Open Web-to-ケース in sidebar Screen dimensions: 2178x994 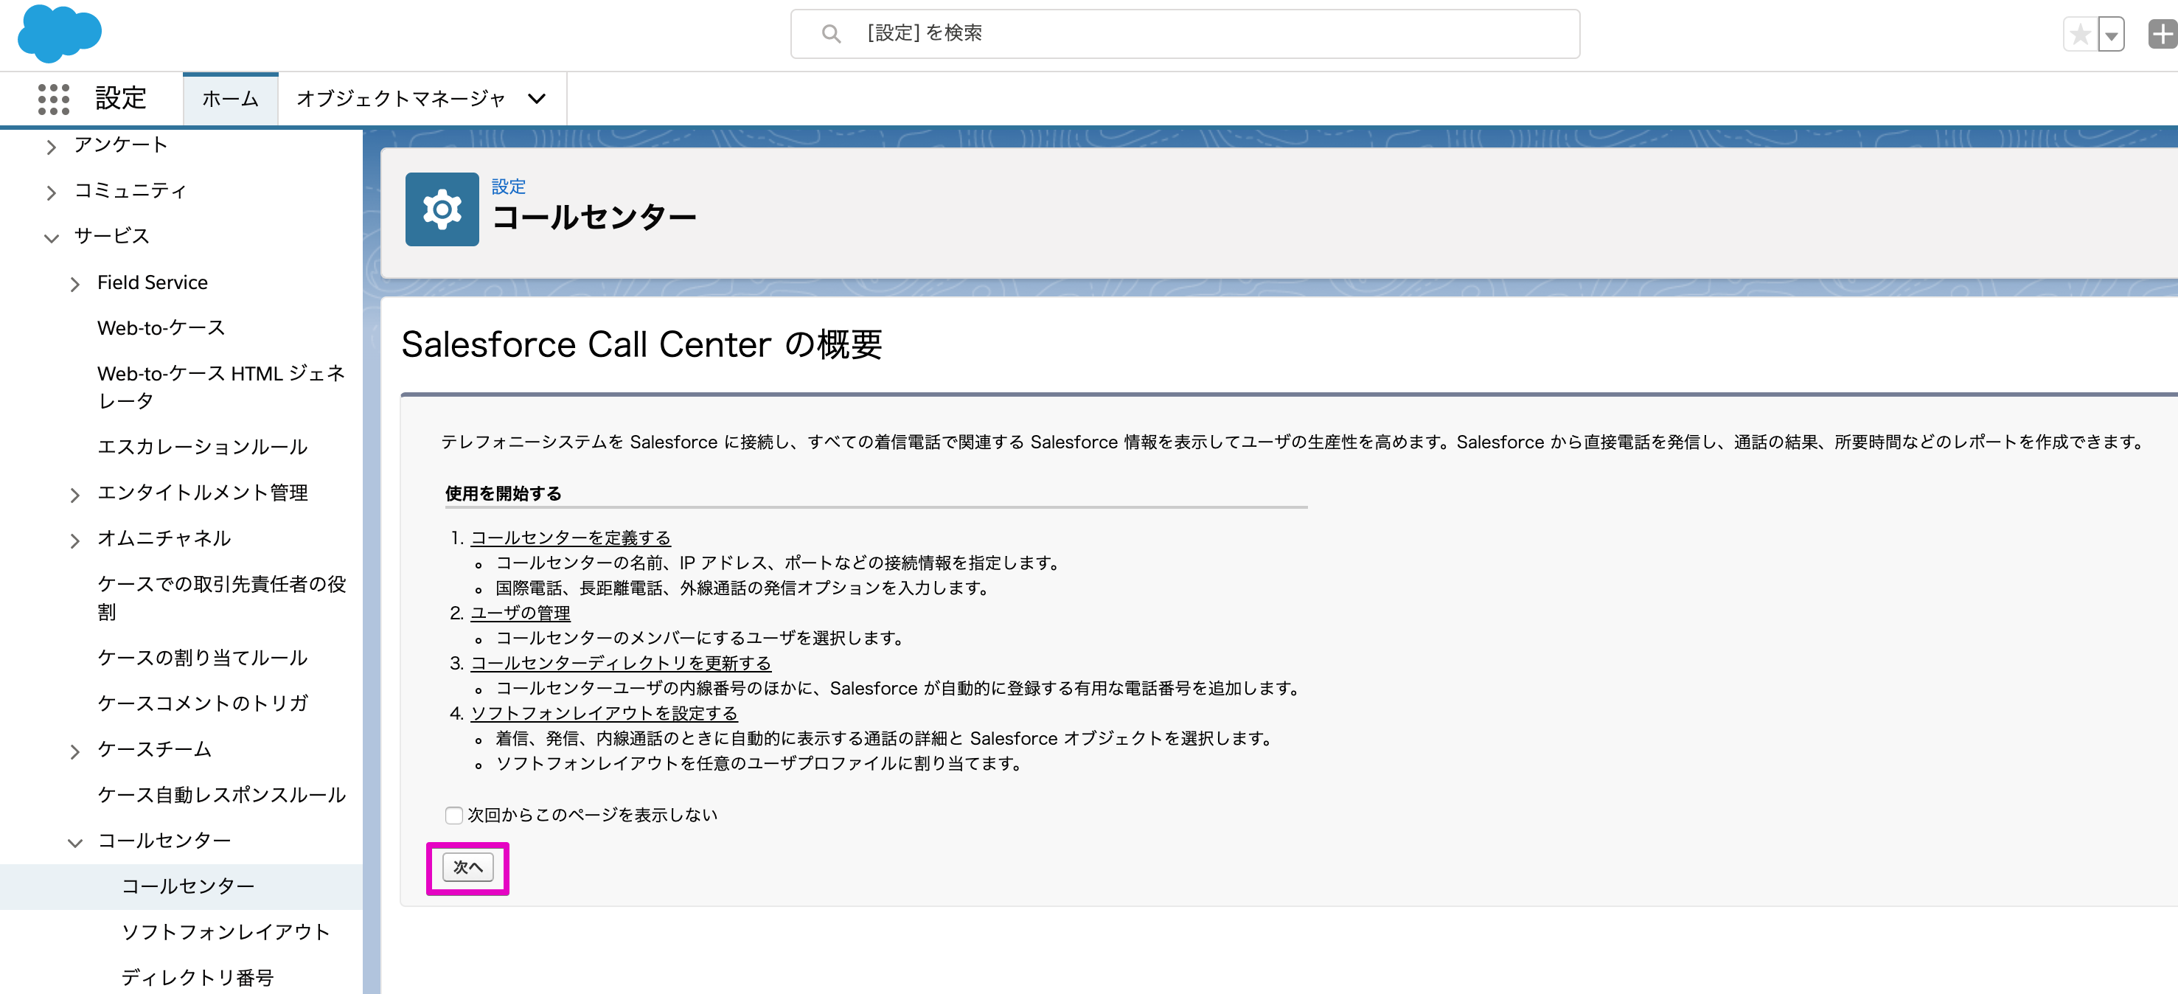[161, 328]
